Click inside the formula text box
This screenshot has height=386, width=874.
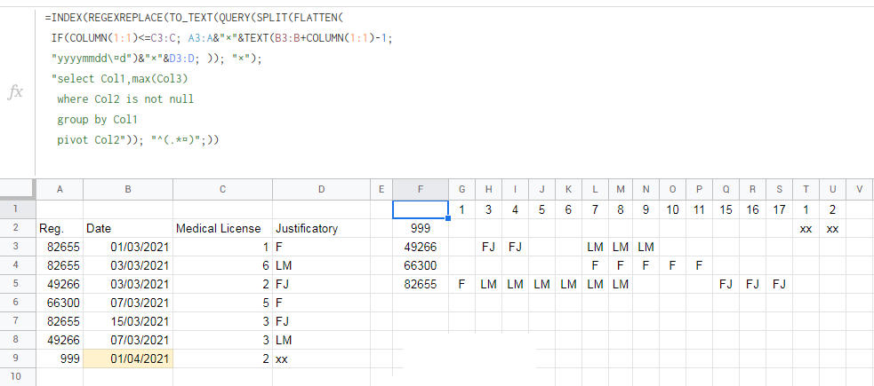coord(454,91)
